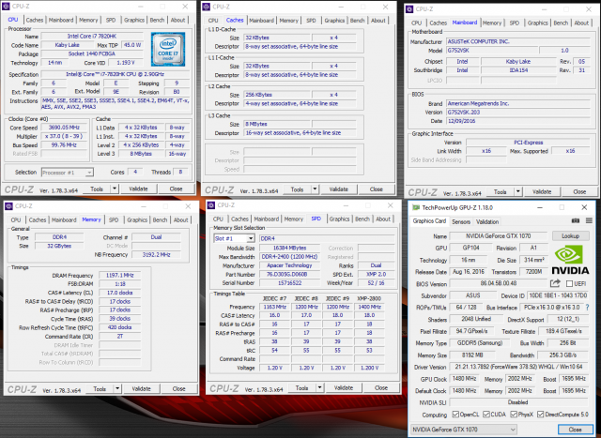Screen dimensions: 601x438
Task: Toggle the PhysX checkbox
Action: (x=513, y=414)
